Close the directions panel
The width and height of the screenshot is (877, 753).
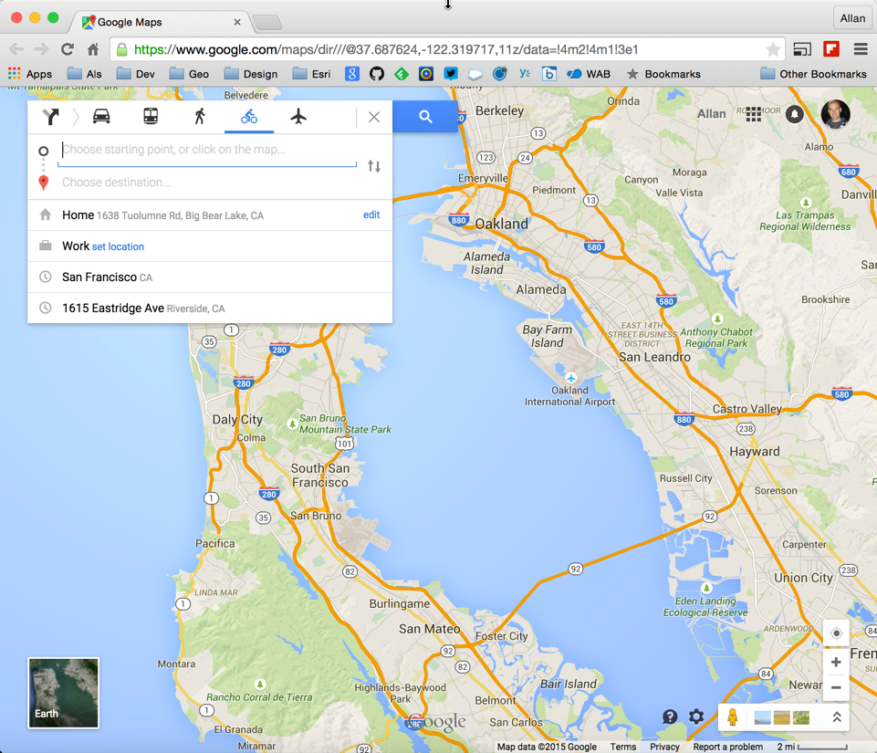(x=374, y=117)
